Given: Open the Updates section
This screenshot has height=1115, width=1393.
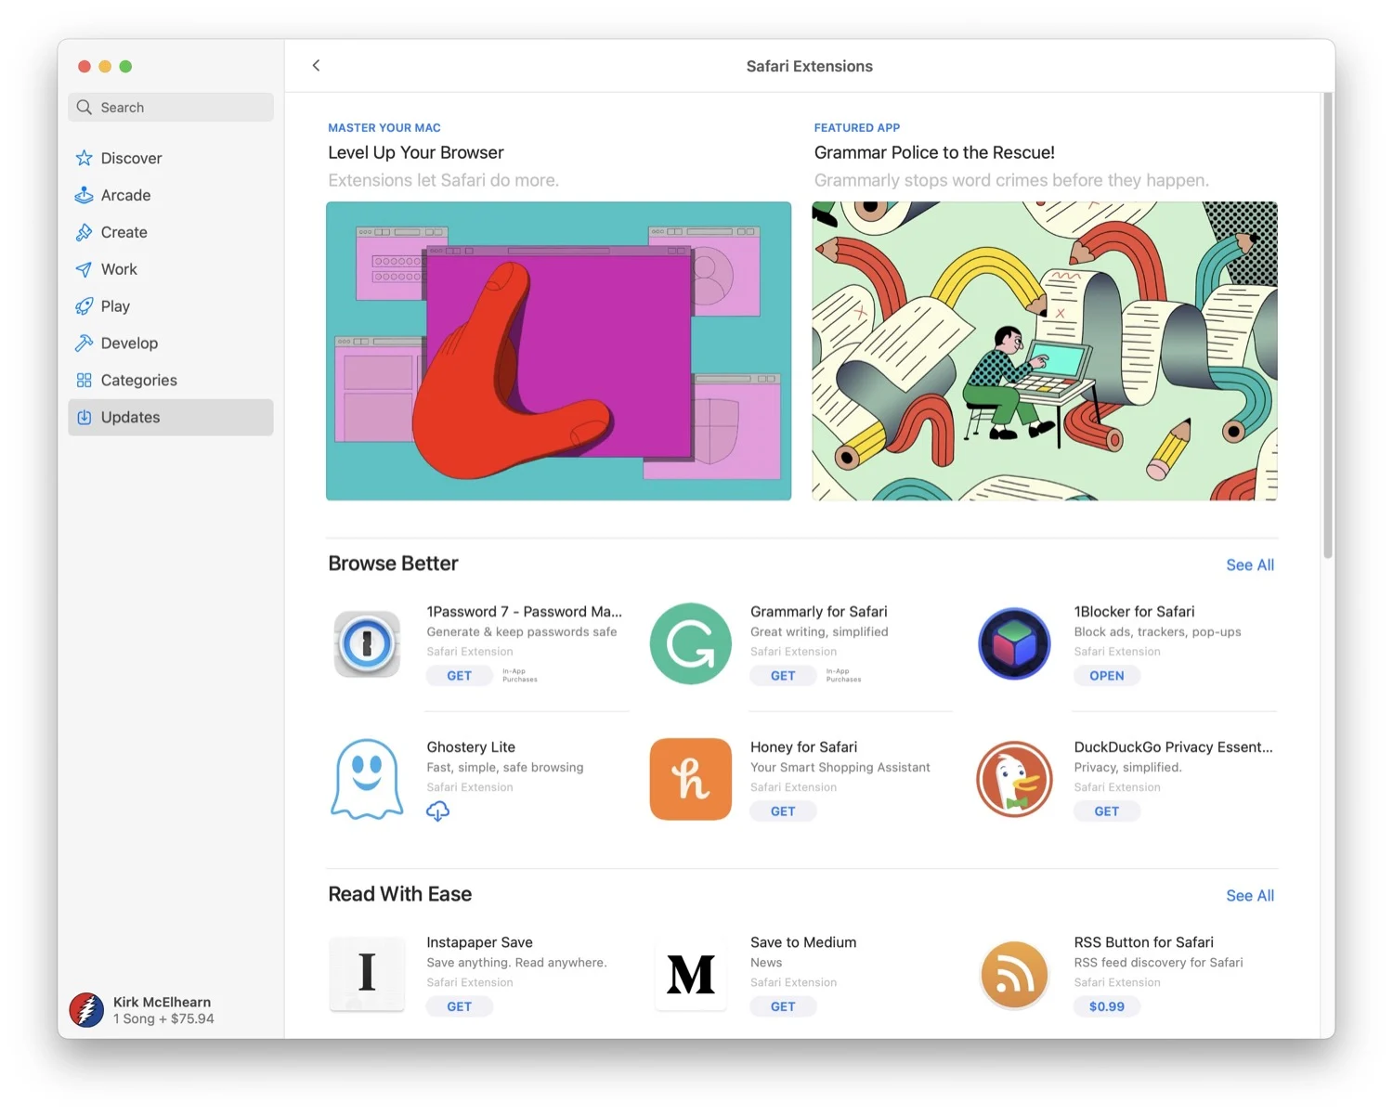Looking at the screenshot, I should pos(130,417).
